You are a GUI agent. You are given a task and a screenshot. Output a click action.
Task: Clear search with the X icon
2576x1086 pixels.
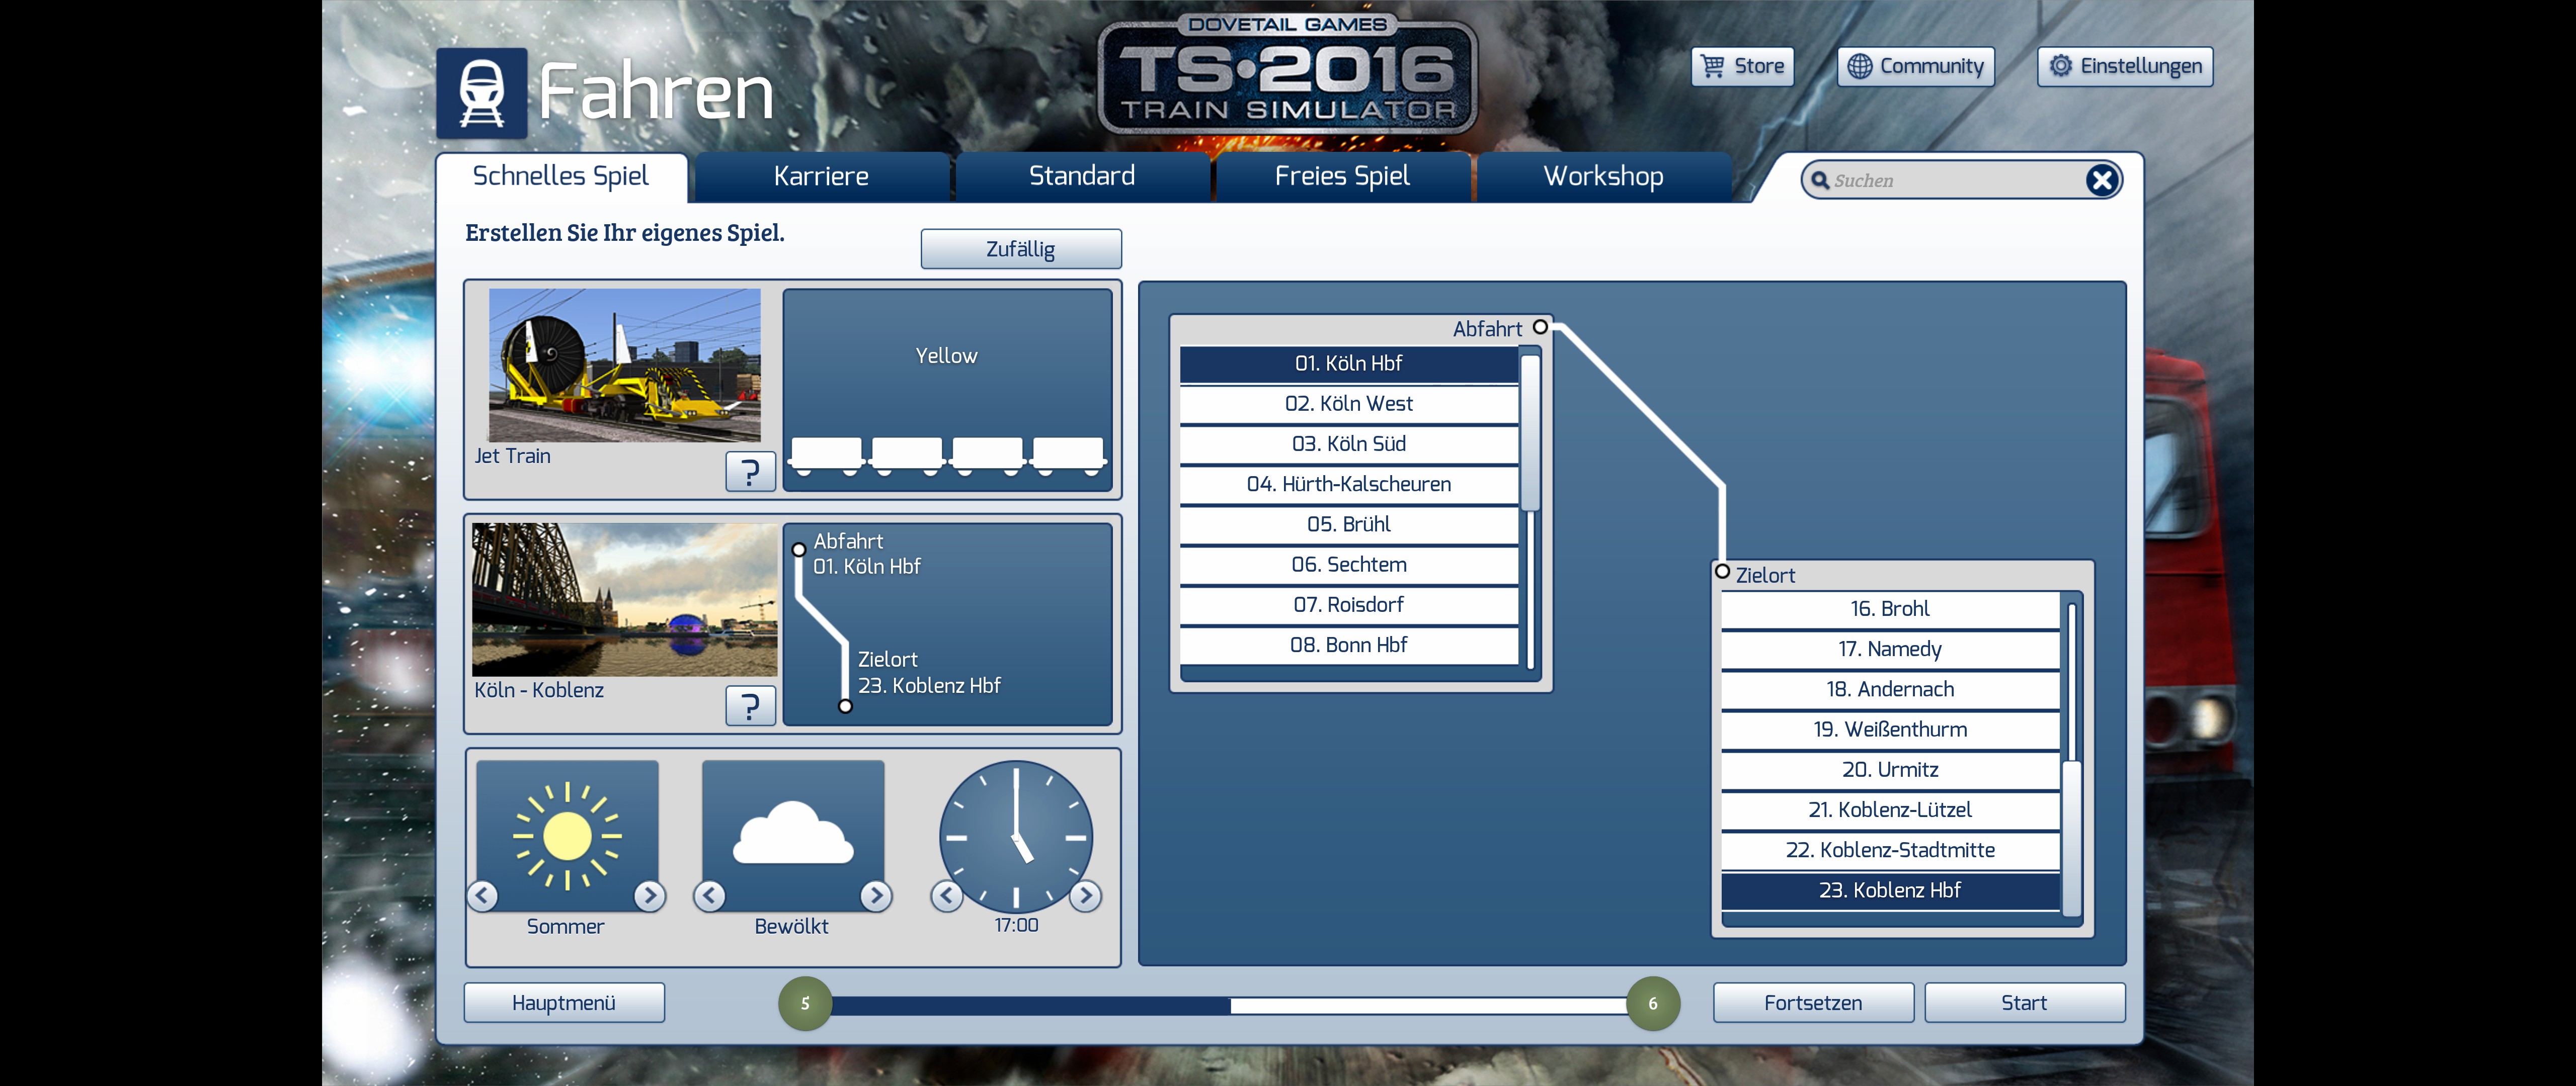point(2101,180)
